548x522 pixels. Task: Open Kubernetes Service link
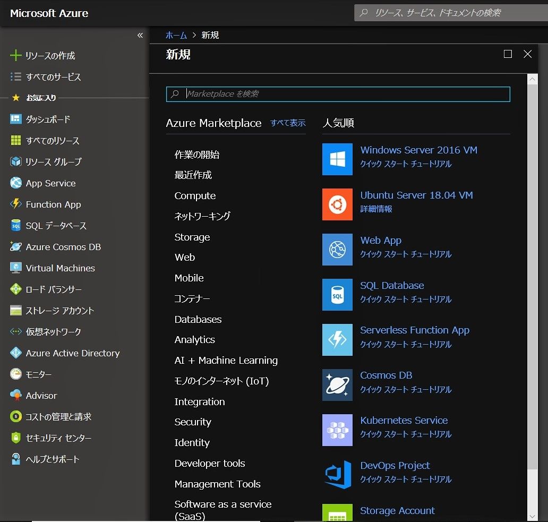pos(404,421)
